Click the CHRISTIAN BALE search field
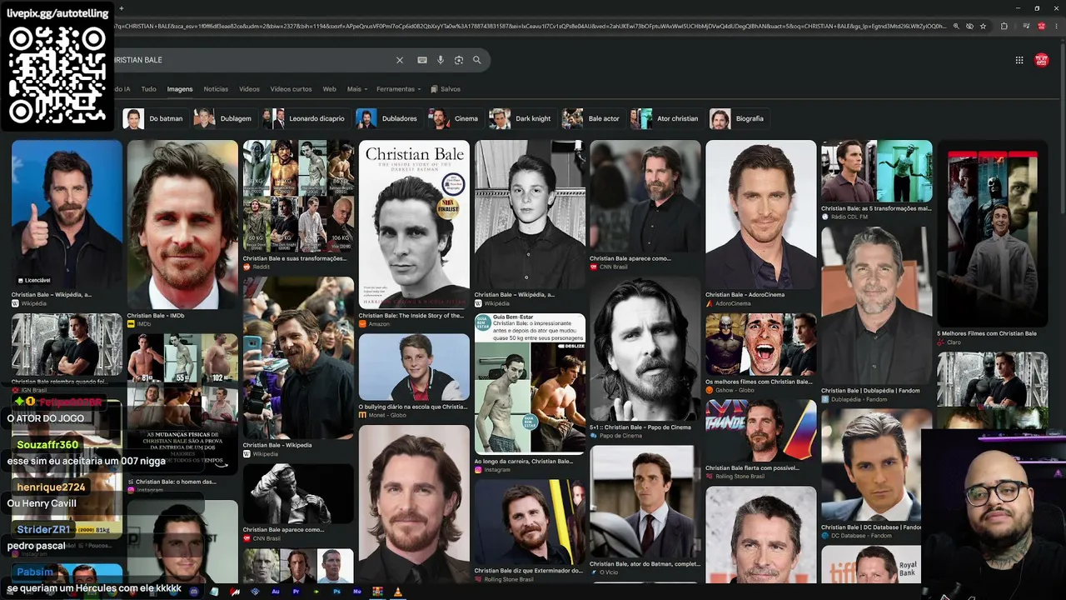The image size is (1066, 600). point(250,60)
